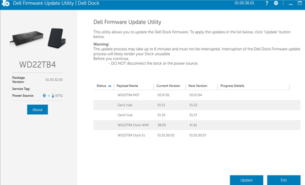This screenshot has width=305, height=185.
Task: Click the WD22TB4 model name
Action: coord(38,65)
